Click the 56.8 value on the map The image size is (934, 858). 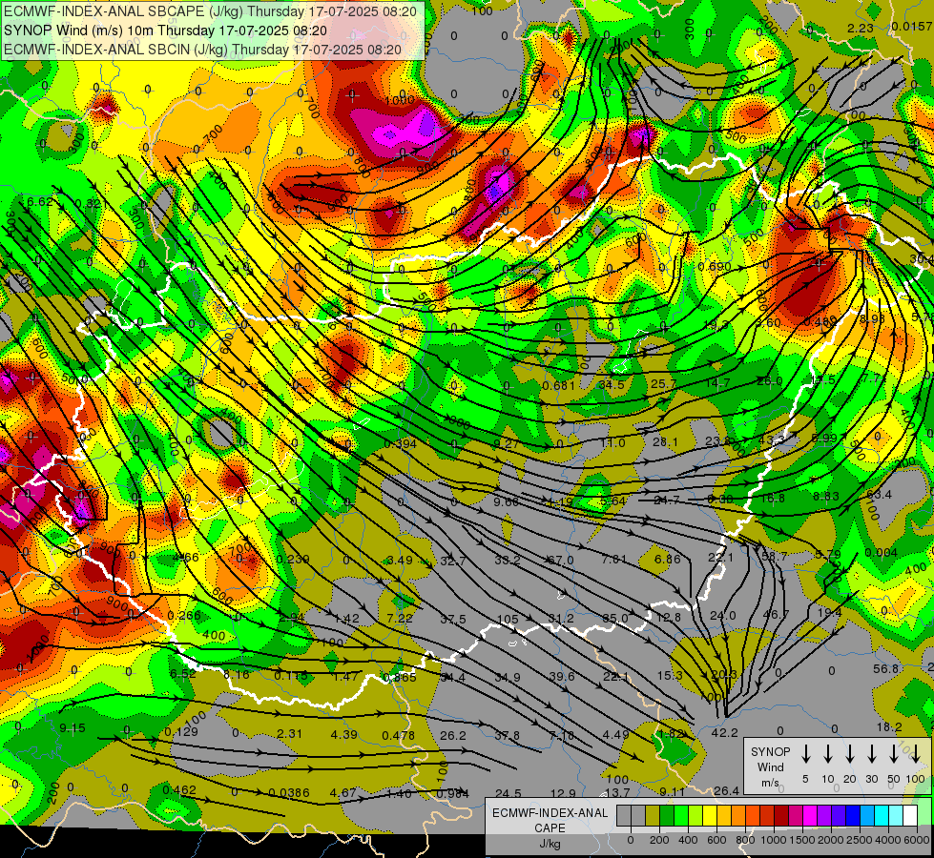click(885, 668)
